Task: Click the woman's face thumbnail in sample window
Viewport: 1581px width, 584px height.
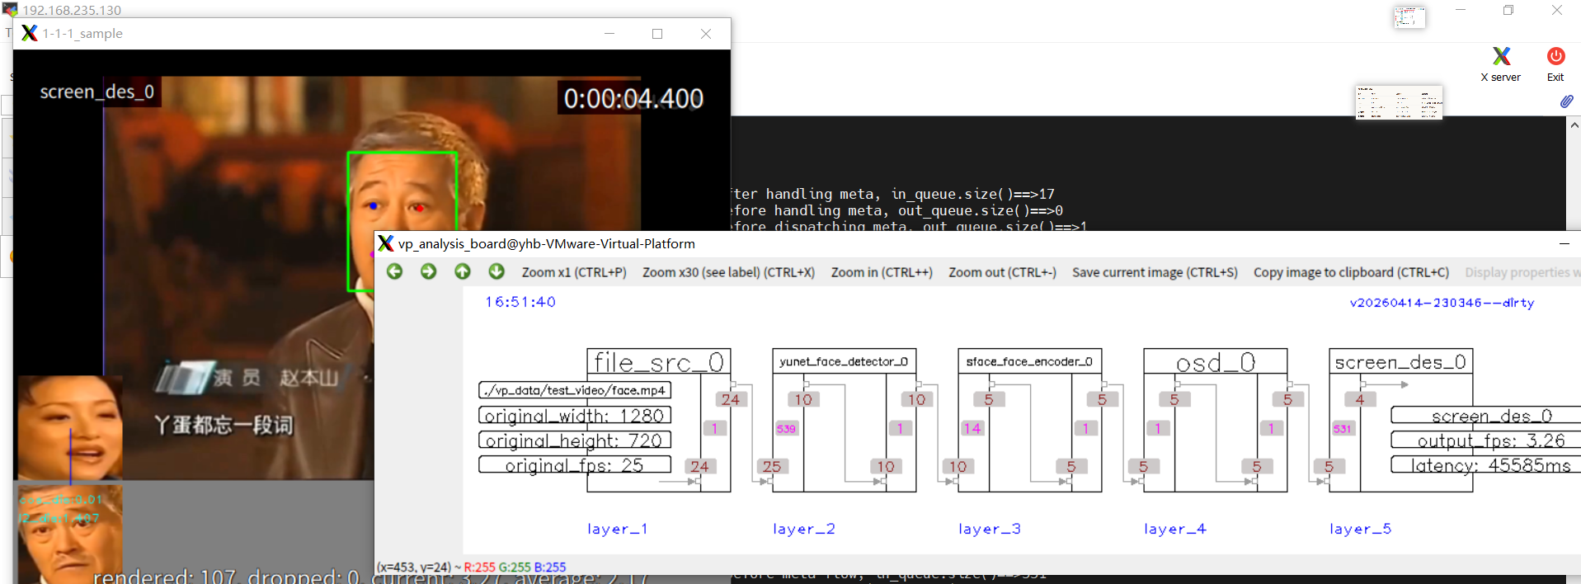Action: [x=70, y=428]
